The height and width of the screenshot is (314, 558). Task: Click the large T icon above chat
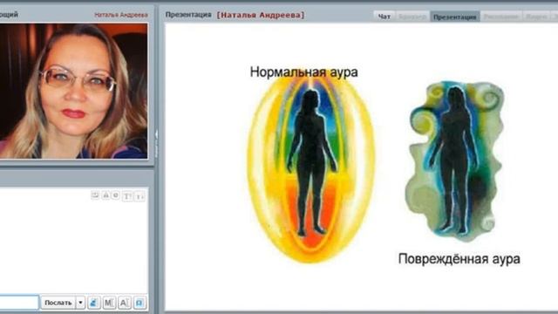tap(127, 196)
